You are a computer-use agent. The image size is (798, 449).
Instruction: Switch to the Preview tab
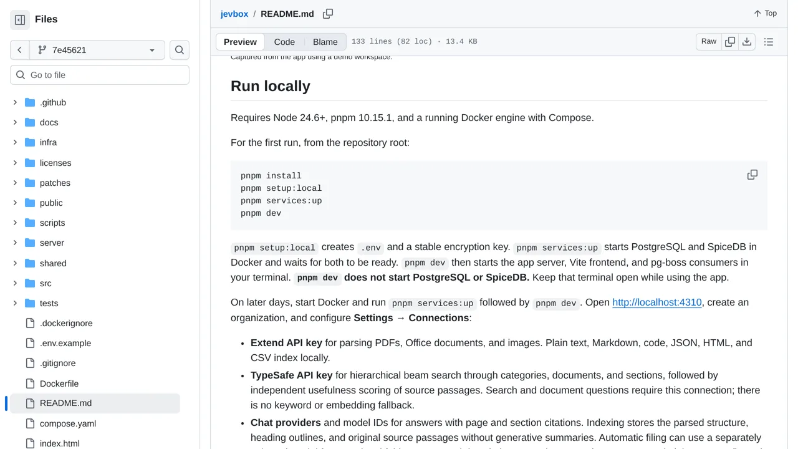(240, 42)
